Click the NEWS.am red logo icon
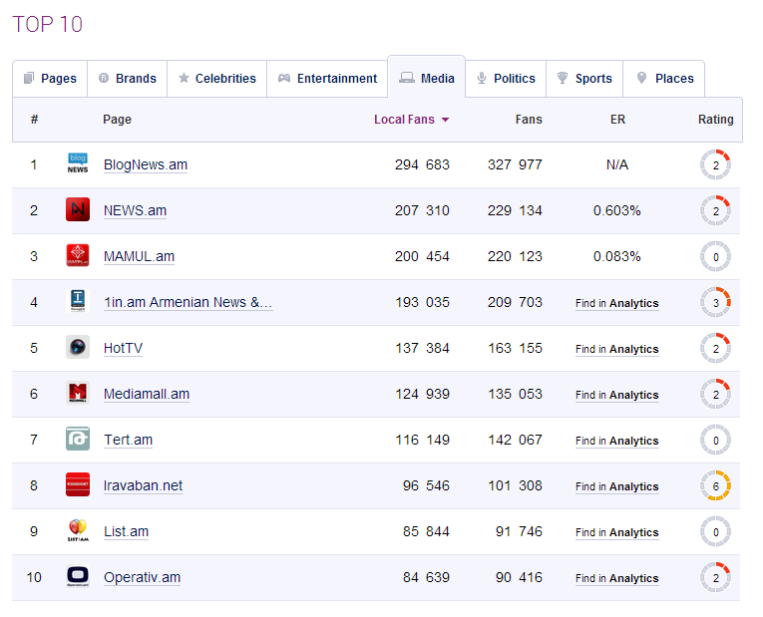Screen dimensions: 763x617 (78, 209)
